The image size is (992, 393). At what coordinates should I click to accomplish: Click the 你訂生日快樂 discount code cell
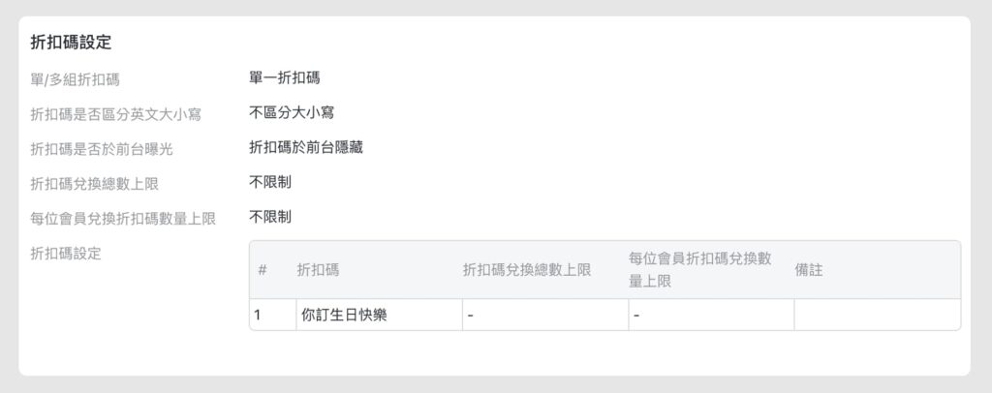tap(344, 315)
